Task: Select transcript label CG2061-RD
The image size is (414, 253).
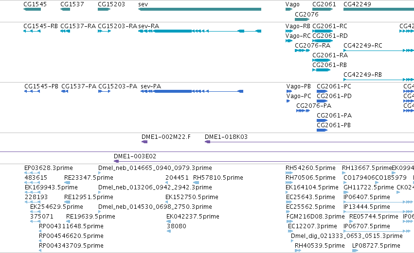Action: click(330, 36)
